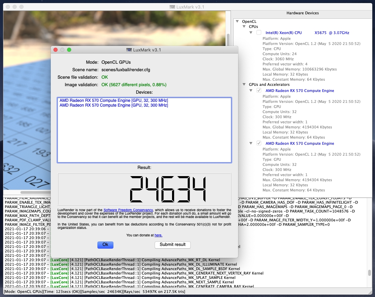Click the green zoom button of result dialog
Viewport: 375px width, 297px height.
pyautogui.click(x=69, y=50)
